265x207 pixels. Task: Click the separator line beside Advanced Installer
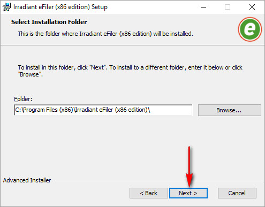[158, 181]
